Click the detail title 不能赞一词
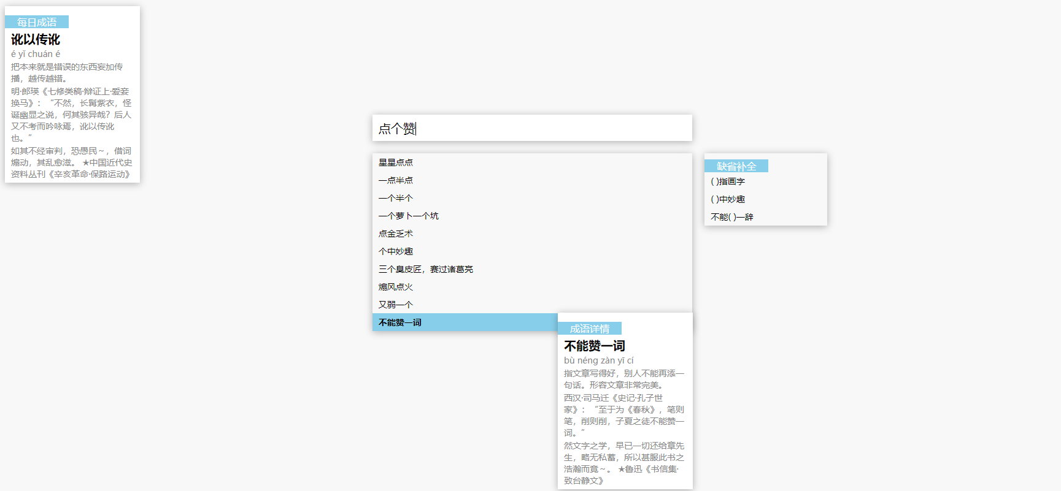Screen dimensions: 1061x491 (x=595, y=346)
